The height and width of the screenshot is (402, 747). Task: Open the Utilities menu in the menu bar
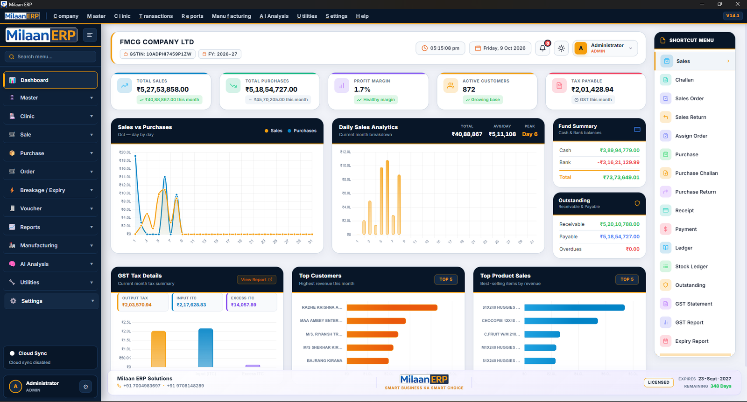click(307, 16)
